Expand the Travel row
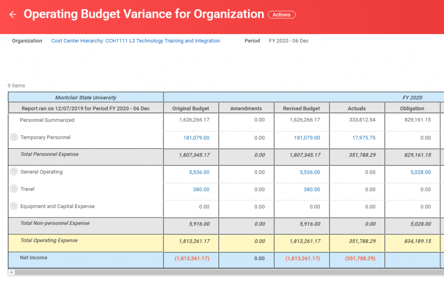This screenshot has width=444, height=283. tap(14, 189)
